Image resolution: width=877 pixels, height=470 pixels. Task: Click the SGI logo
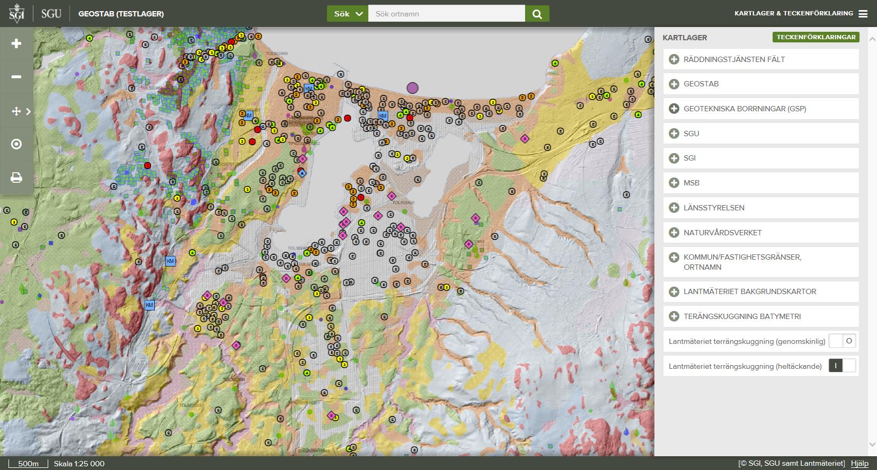point(16,14)
